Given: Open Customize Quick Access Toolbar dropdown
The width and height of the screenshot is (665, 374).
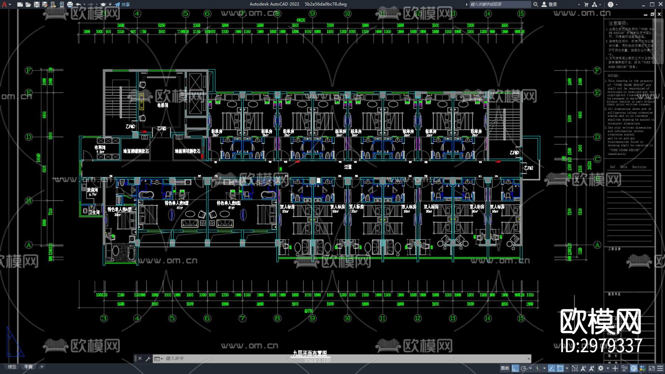Looking at the screenshot, I should [x=110, y=4].
